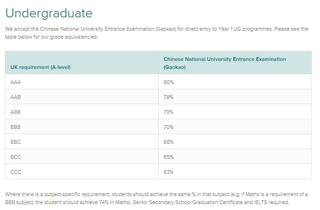Click the intro paragraph about Gaokao direct entry
The width and height of the screenshot is (320, 210).
click(157, 33)
